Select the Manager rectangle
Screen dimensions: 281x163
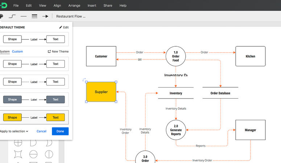(250, 130)
